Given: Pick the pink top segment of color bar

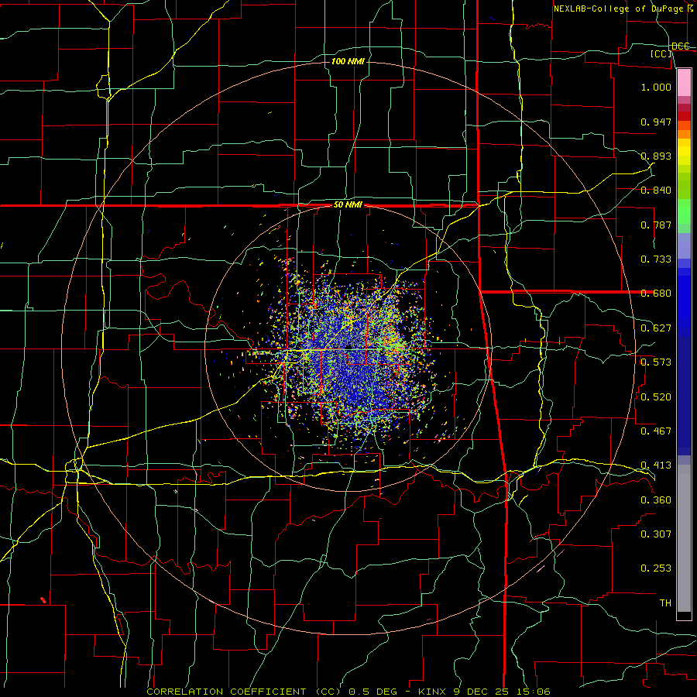Looking at the screenshot, I should (684, 82).
